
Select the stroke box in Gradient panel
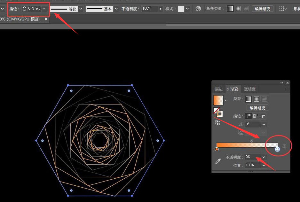(x=220, y=114)
